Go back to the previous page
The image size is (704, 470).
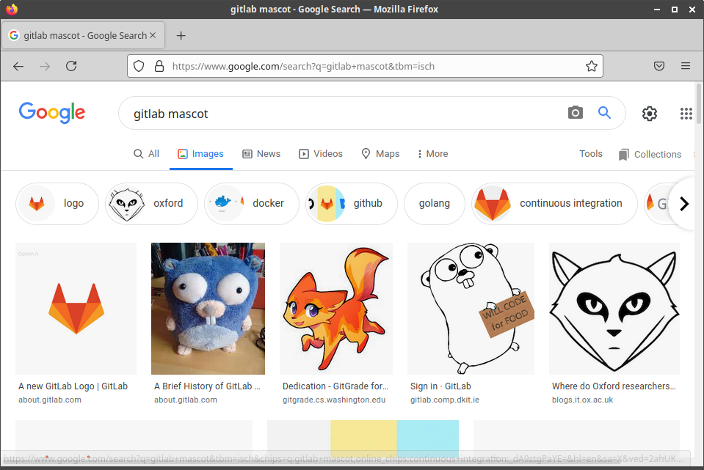[18, 67]
